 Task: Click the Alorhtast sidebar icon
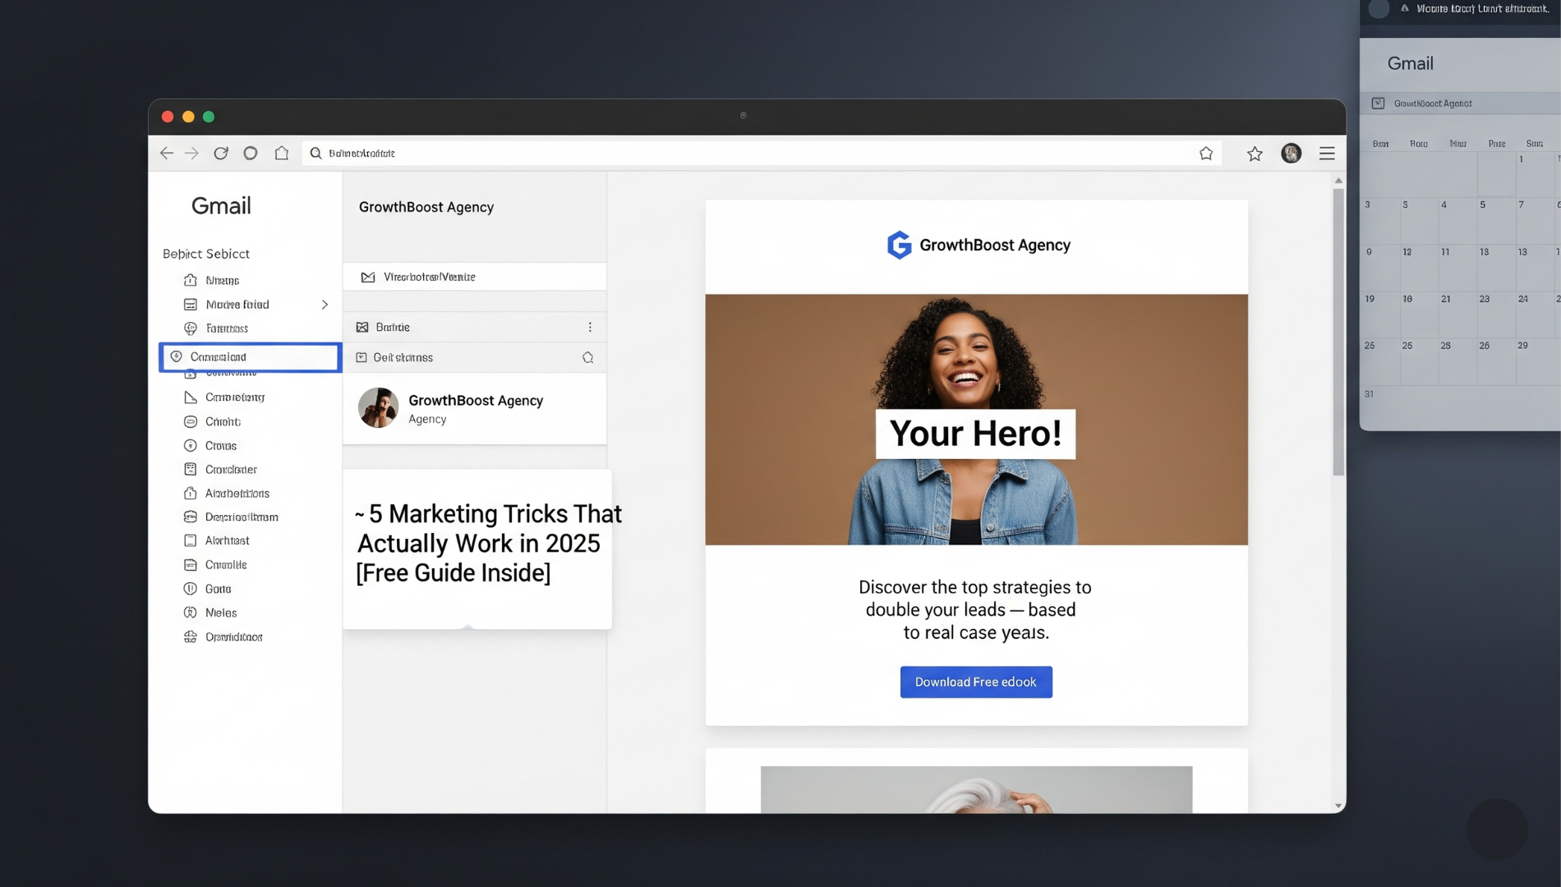tap(191, 540)
